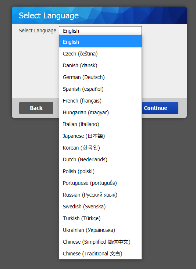Viewport: 196px width, 269px height.
Task: Choose Portuguese (português) option
Action: tap(100, 183)
